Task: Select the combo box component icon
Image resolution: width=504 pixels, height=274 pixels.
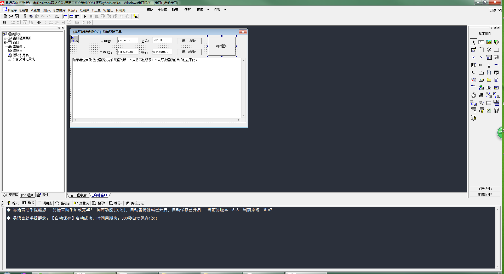Action: 489,57
